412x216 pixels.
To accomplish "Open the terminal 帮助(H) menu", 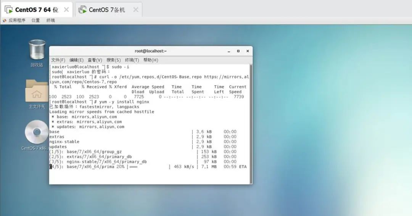I will point(151,60).
